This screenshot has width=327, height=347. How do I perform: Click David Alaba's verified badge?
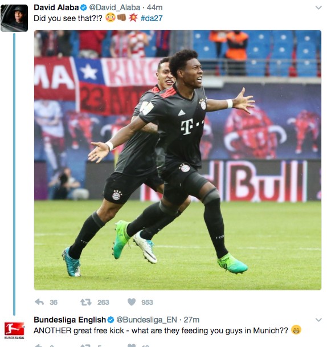tap(84, 8)
